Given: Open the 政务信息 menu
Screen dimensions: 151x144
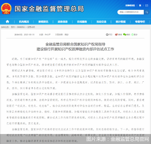Looking at the screenshot, I should tap(63, 22).
